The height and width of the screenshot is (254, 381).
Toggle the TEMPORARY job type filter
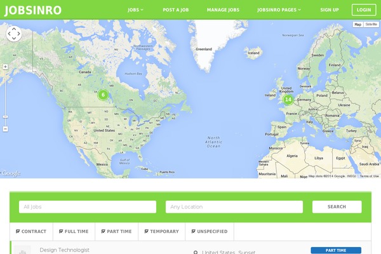pyautogui.click(x=161, y=231)
